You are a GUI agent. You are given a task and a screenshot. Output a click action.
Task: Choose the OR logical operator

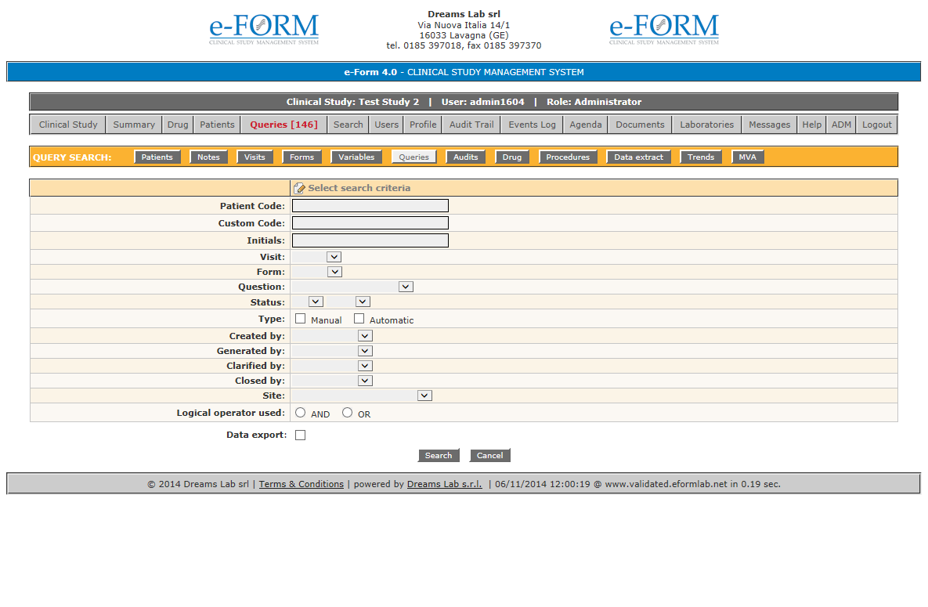click(348, 413)
